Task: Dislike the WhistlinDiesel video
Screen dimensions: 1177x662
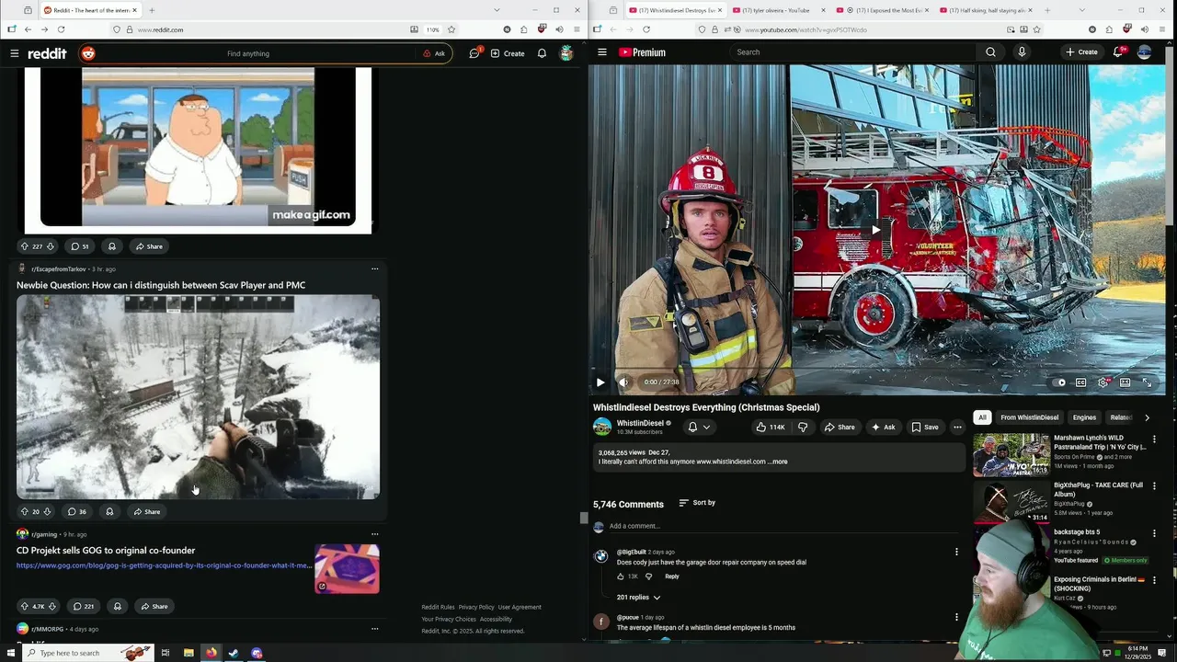Action: tap(803, 427)
